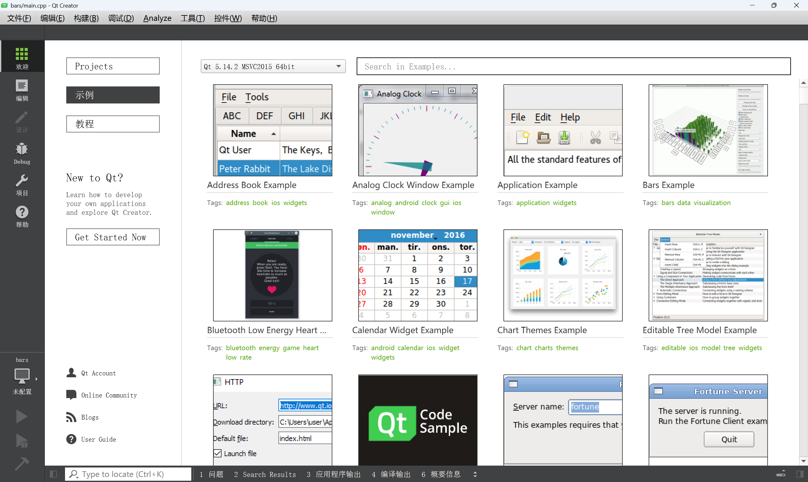Image resolution: width=808 pixels, height=482 pixels.
Task: Click the green Run play button
Action: click(x=22, y=416)
